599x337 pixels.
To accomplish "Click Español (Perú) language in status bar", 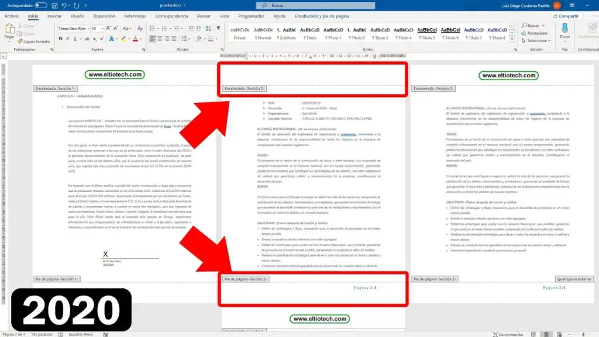I will point(81,334).
